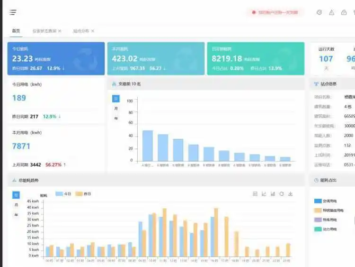Switch 总能耗趋势 chart to line chart view
The height and width of the screenshot is (267, 355).
(x=264, y=193)
